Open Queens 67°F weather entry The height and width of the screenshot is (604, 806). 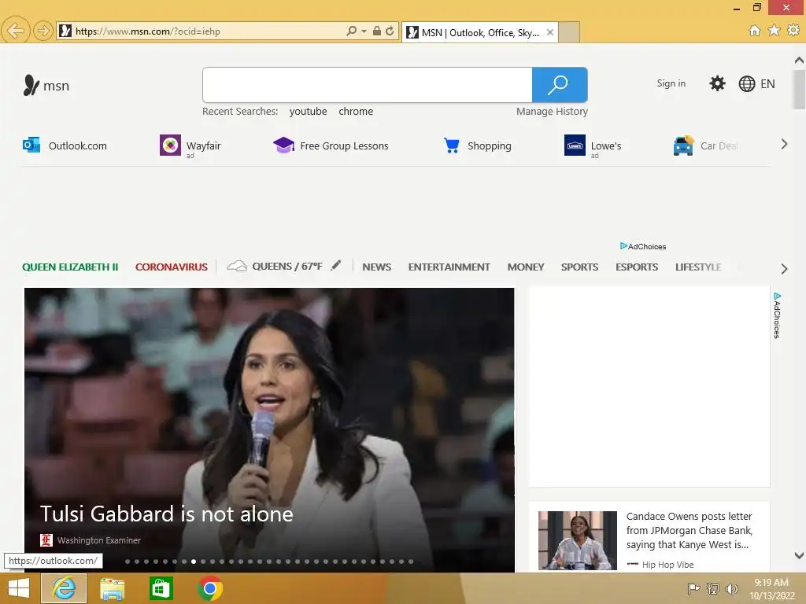pyautogui.click(x=275, y=266)
